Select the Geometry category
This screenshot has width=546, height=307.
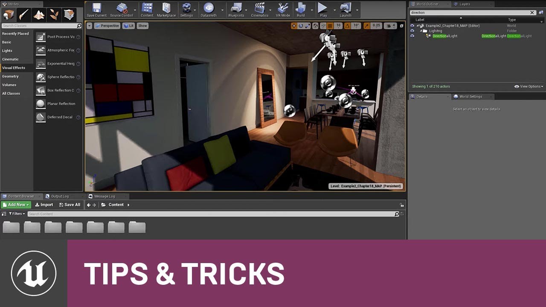click(x=17, y=76)
